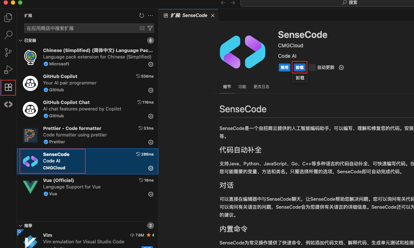This screenshot has width=414, height=248.
Task: Click the CMGCloud publisher link
Action: (290, 45)
